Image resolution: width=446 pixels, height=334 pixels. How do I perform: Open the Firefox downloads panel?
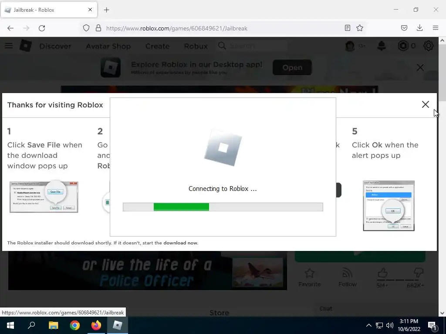(419, 28)
